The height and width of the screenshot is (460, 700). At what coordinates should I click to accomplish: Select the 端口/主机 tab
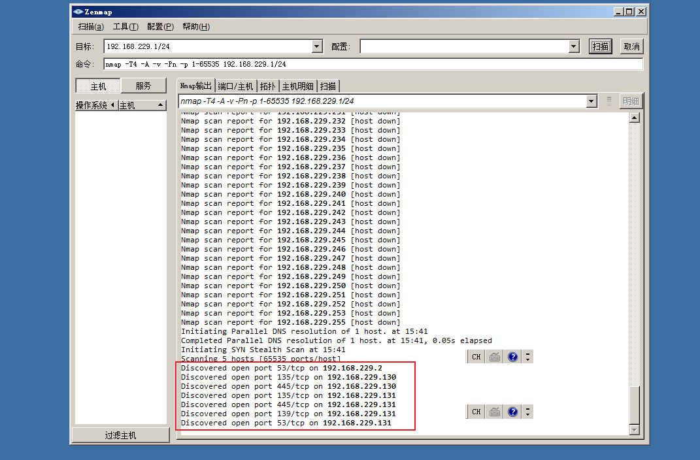(x=235, y=86)
